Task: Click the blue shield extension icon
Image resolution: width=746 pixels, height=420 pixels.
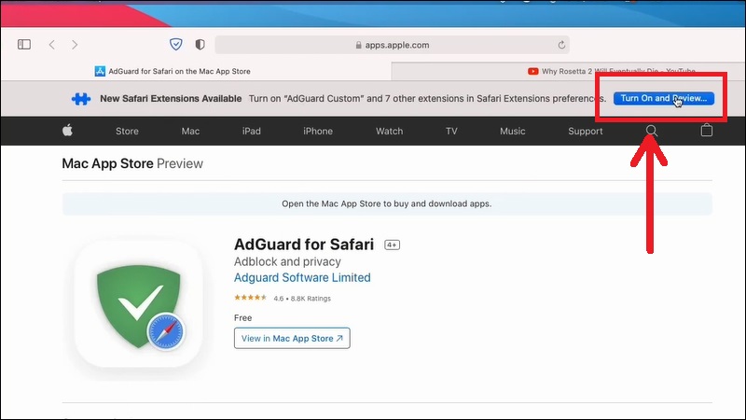Action: 175,44
